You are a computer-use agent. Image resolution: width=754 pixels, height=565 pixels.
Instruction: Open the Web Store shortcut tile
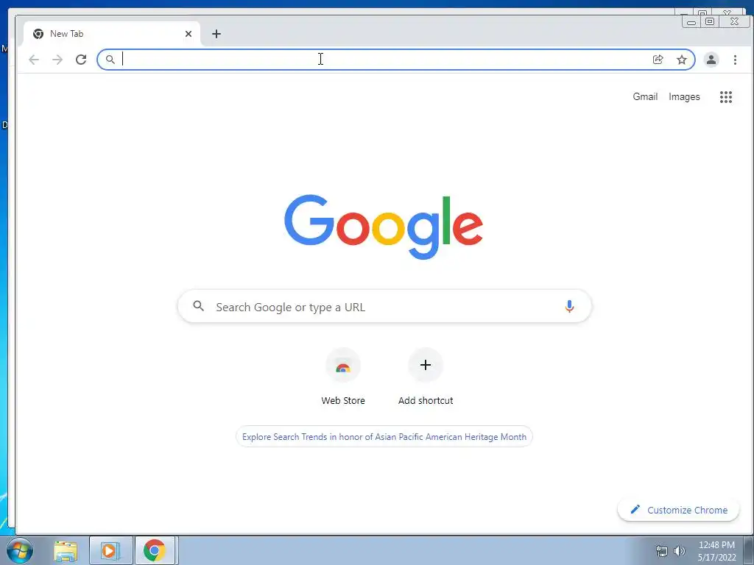click(x=343, y=365)
